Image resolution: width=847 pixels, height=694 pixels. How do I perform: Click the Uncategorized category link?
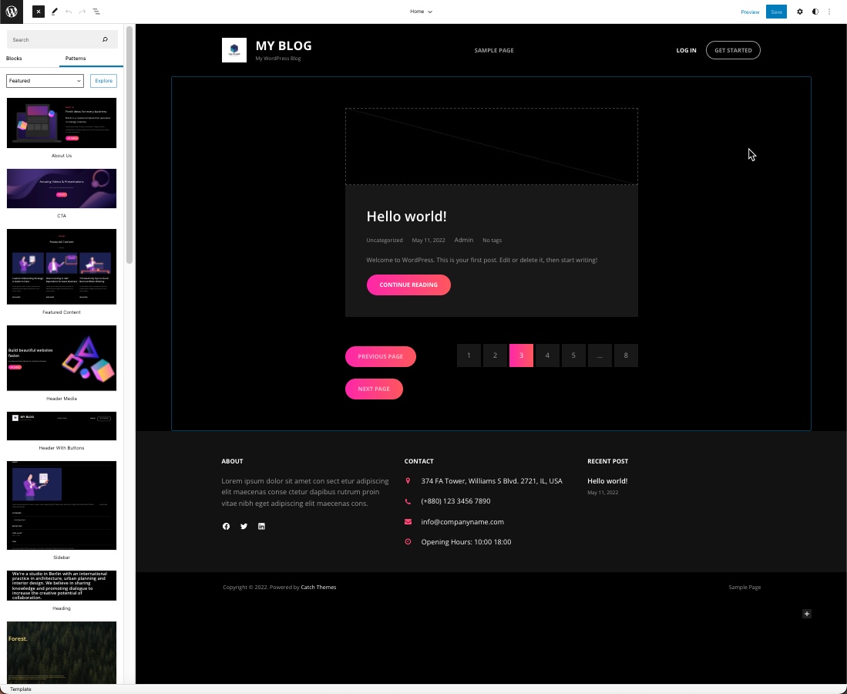pyautogui.click(x=384, y=240)
